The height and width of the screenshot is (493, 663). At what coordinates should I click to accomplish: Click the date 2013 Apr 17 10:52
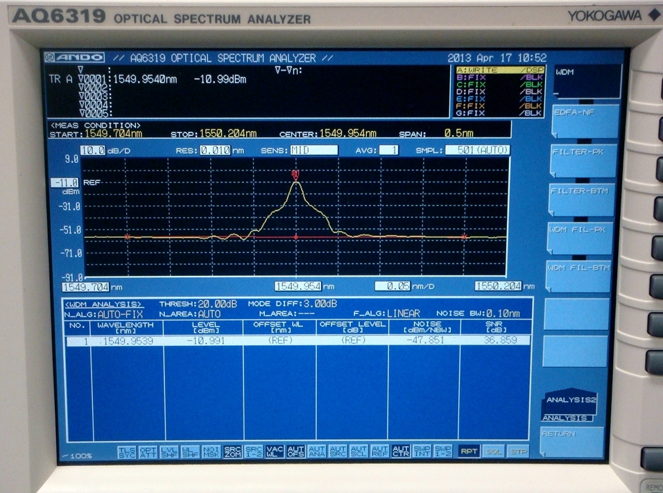(497, 58)
